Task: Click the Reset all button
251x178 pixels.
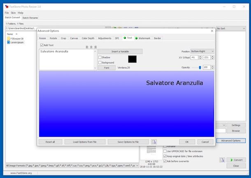Action: [x=50, y=142]
